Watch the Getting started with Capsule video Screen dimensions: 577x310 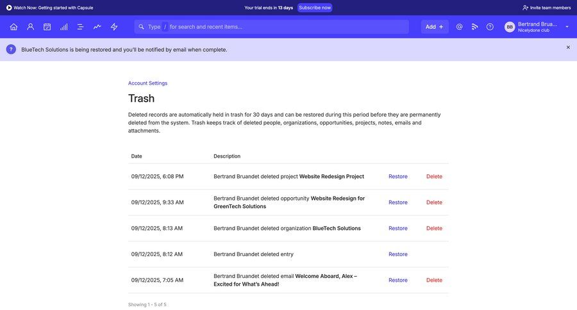(49, 8)
